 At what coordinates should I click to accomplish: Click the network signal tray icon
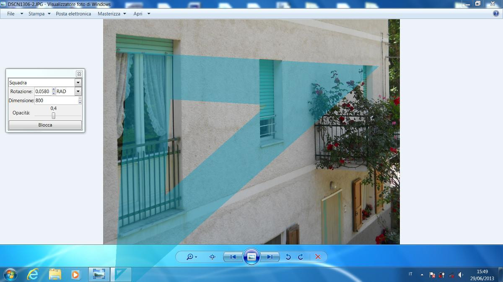(x=451, y=275)
